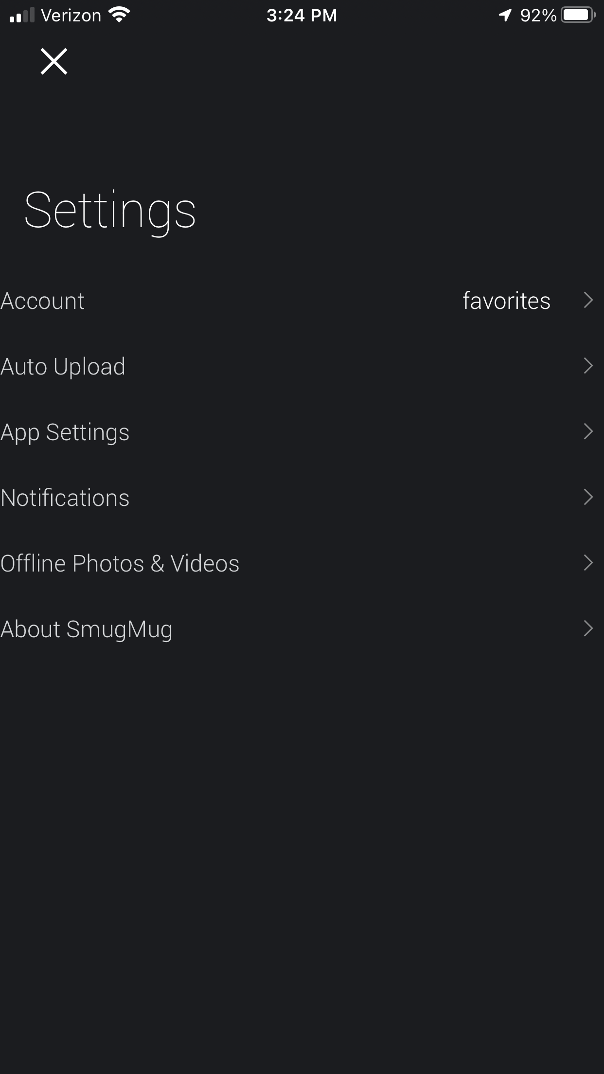Tap the chevron arrow beside Account
This screenshot has height=1074, width=604.
coord(588,300)
